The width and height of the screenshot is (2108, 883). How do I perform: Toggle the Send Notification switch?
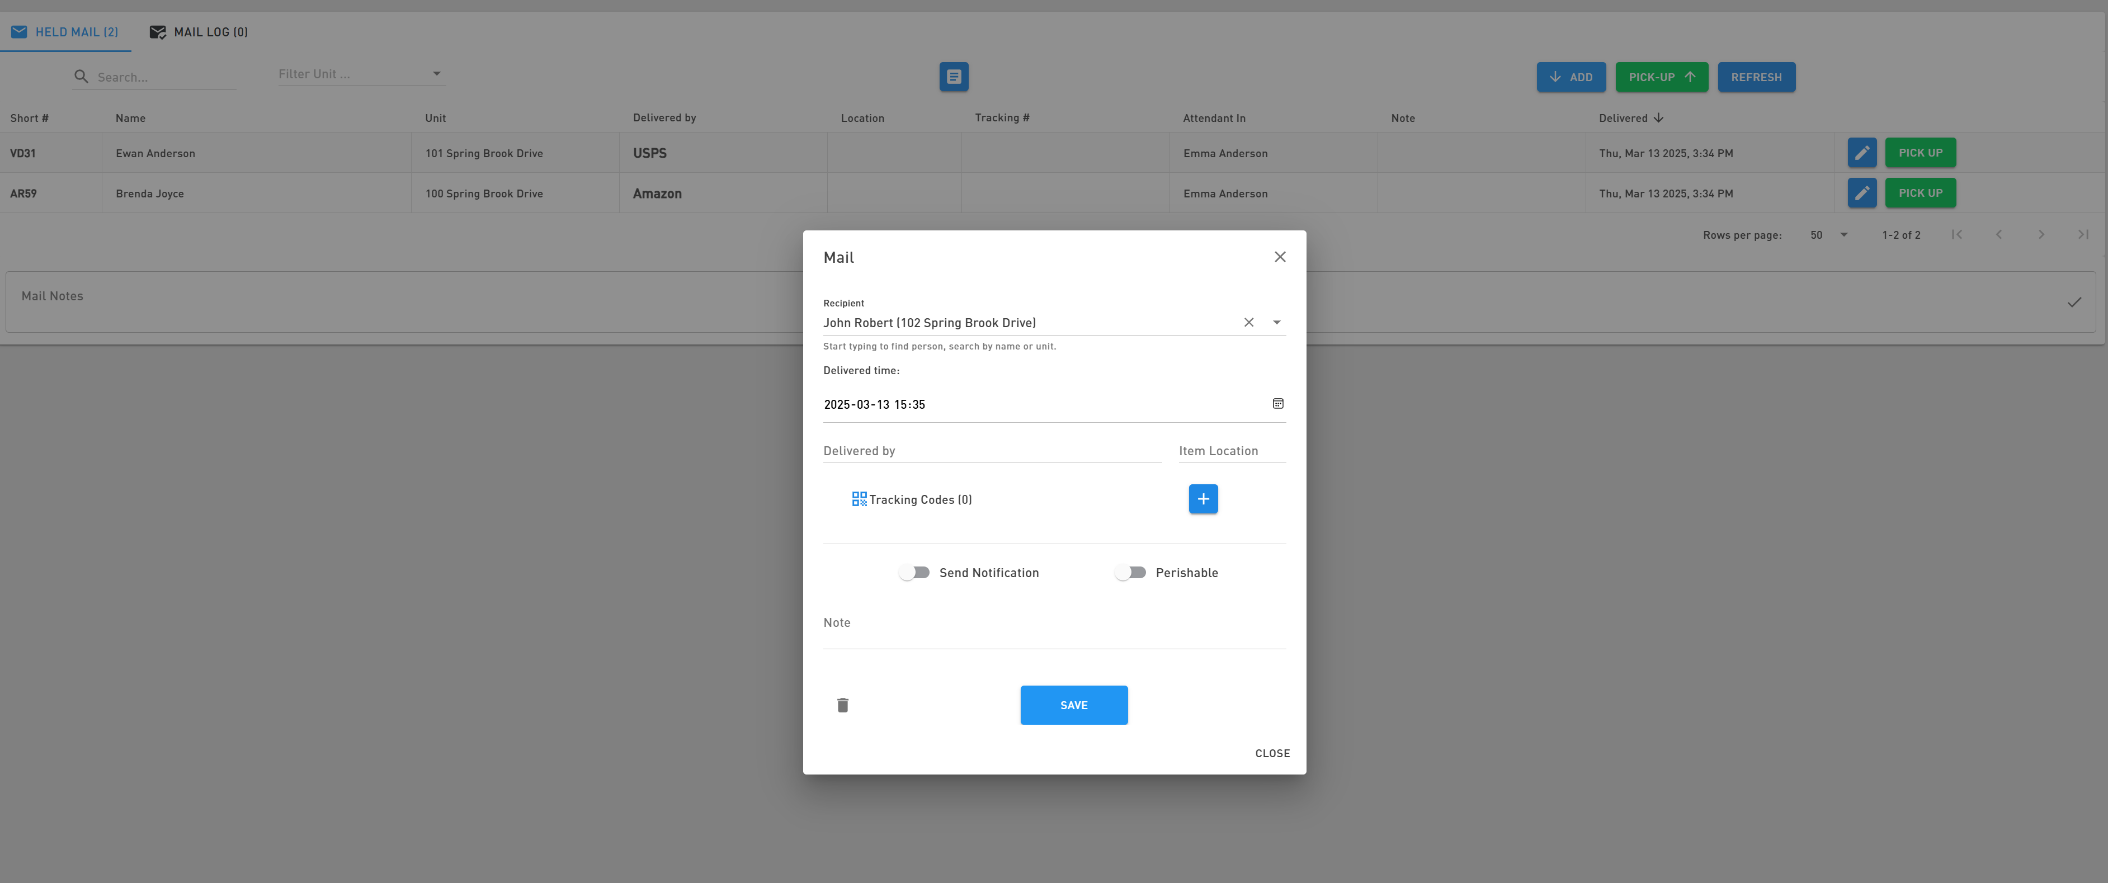(x=914, y=573)
